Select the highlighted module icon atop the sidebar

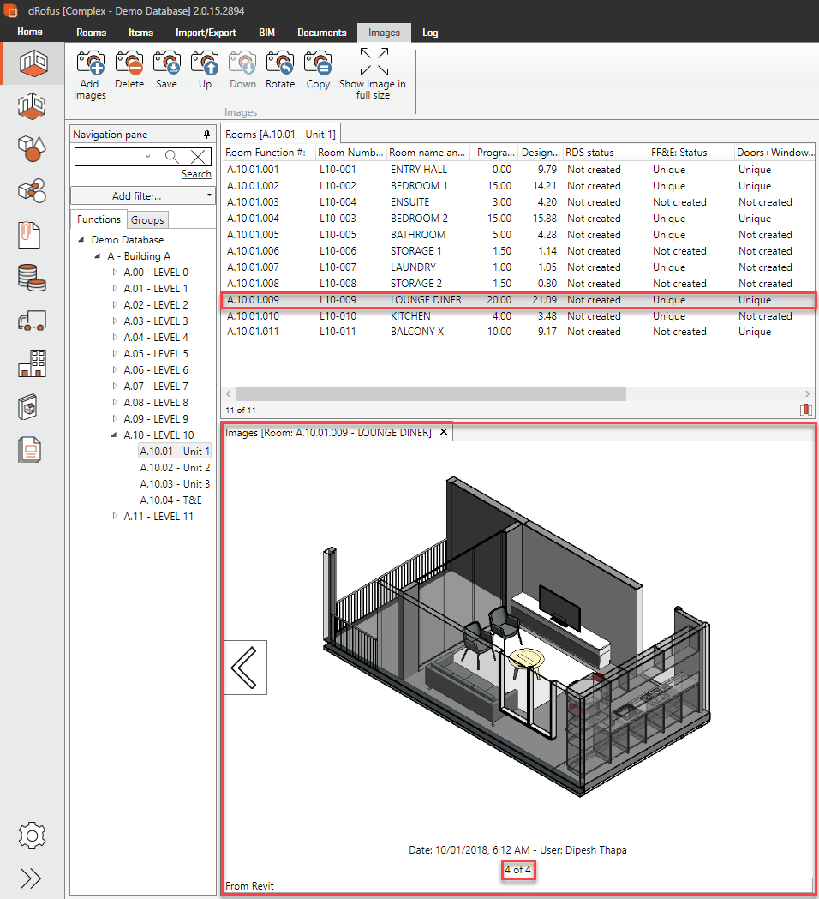tap(32, 63)
